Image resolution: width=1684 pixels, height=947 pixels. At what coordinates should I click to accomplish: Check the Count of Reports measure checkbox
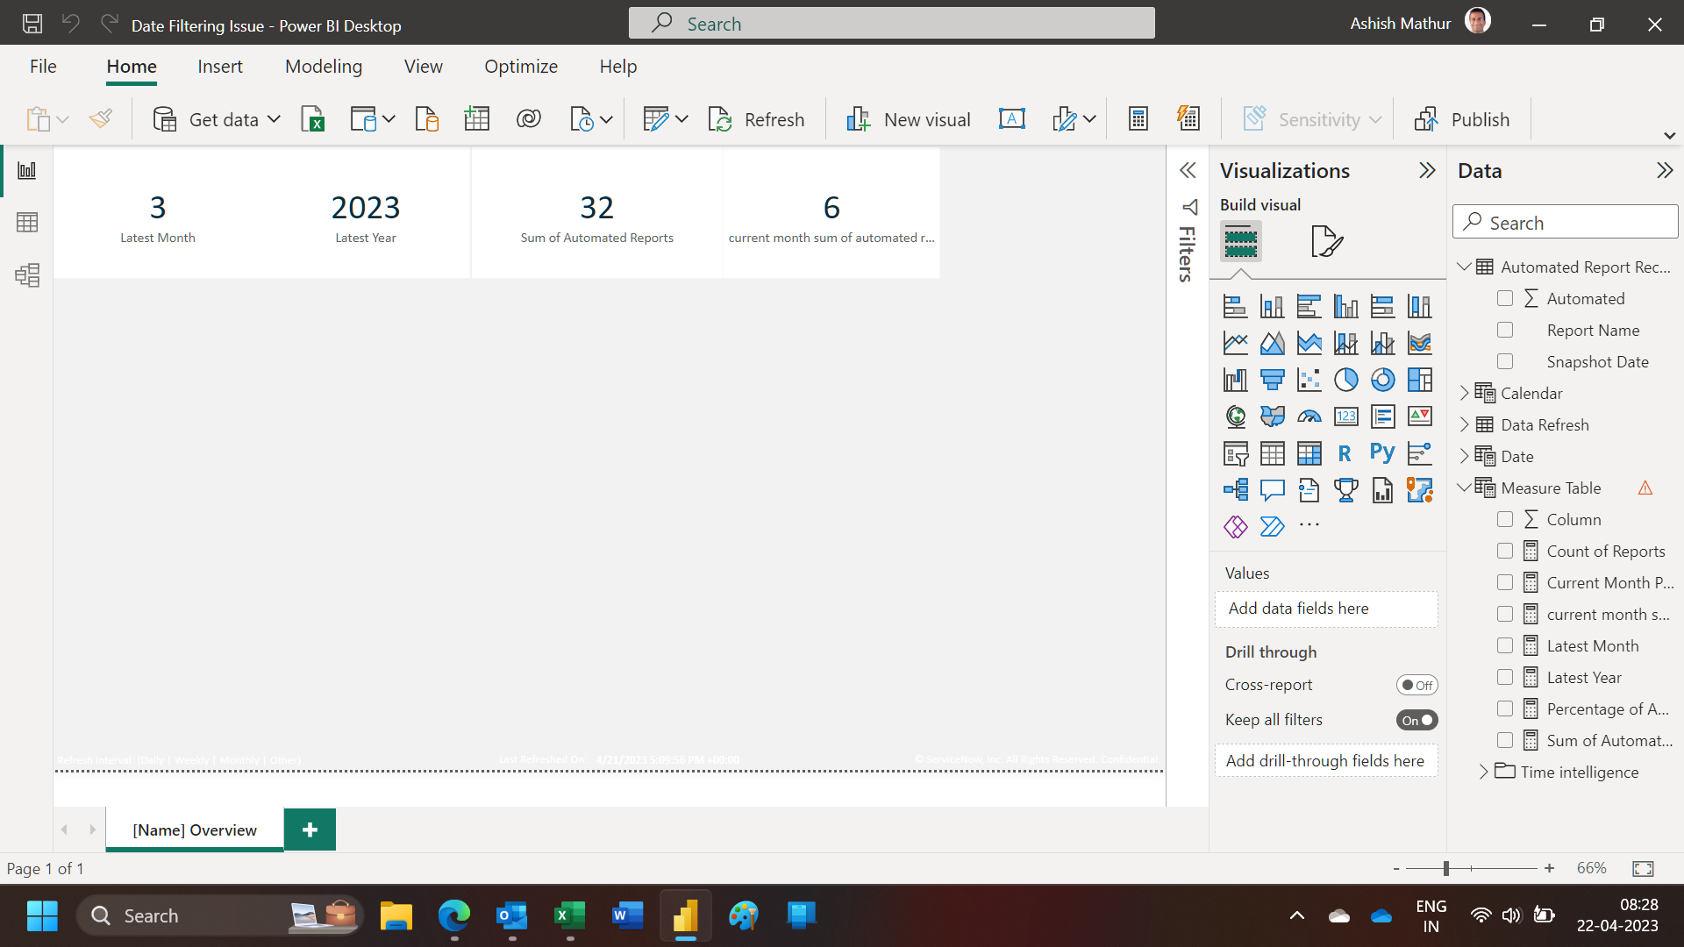(x=1505, y=551)
